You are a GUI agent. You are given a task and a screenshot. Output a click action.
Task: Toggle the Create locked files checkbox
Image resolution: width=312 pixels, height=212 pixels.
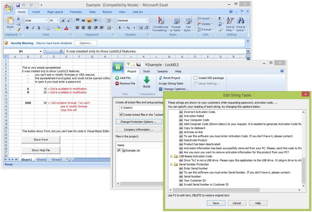[121, 115]
